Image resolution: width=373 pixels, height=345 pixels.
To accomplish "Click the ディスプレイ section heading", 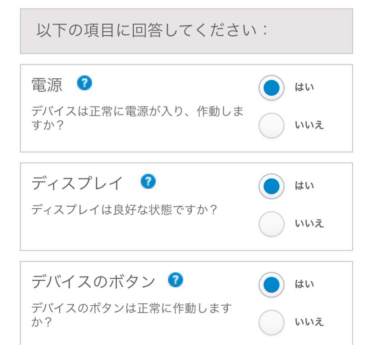I will [77, 184].
